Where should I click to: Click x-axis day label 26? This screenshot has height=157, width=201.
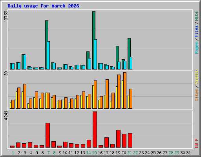pyautogui.click(x=159, y=153)
